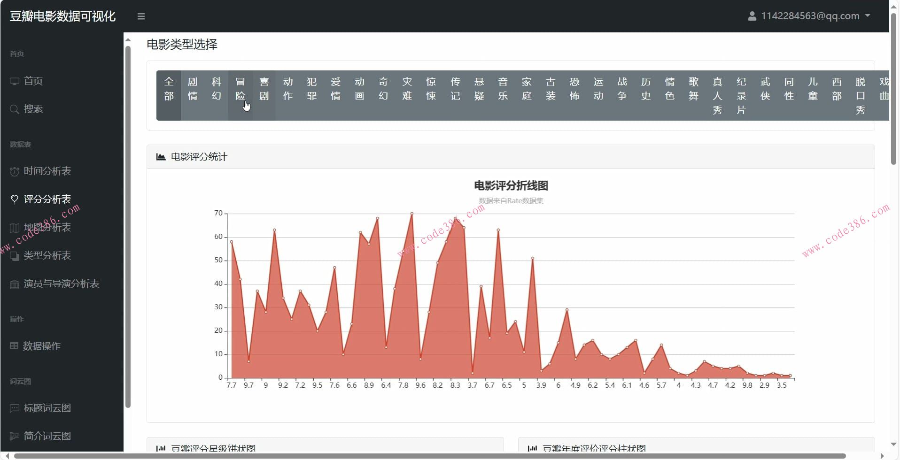Go to 简介词云图 page
Screen dimensions: 900x460
[x=47, y=436]
